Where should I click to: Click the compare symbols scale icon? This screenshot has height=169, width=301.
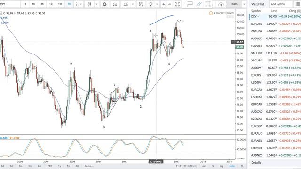[115, 4]
